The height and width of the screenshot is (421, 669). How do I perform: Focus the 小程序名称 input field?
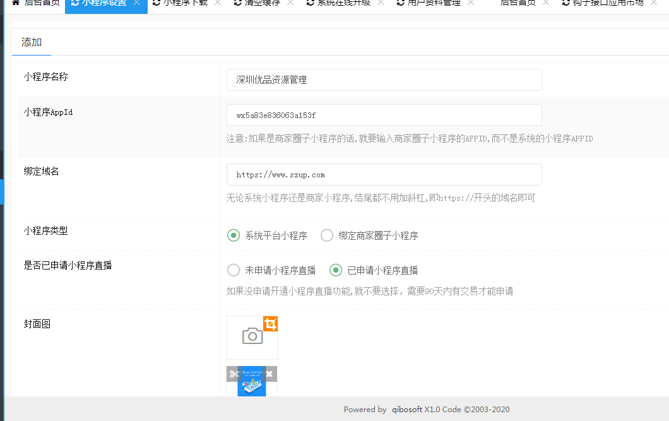pos(384,80)
